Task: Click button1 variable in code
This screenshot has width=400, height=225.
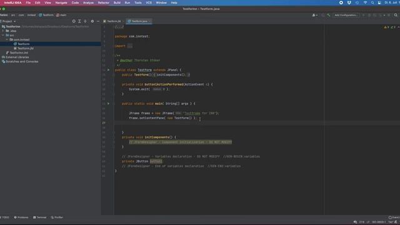Action: [156, 161]
